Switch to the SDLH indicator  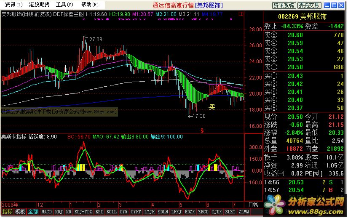click(x=163, y=212)
